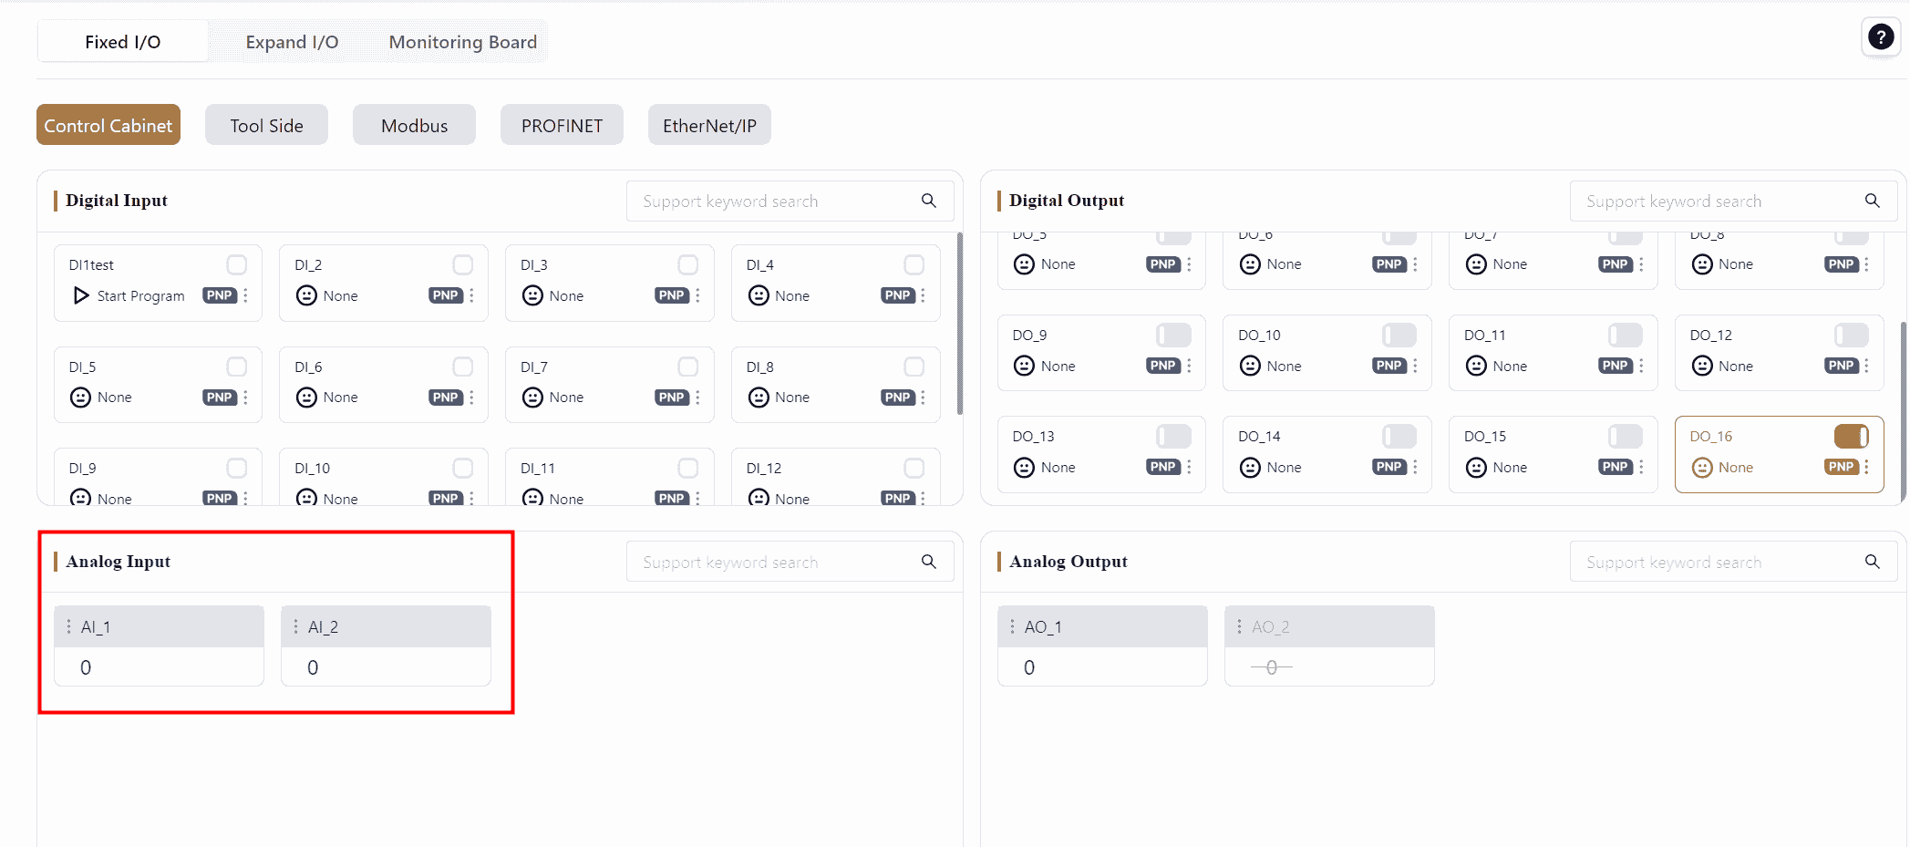Check the DI_3 input checkbox
Viewport: 1910px width, 847px height.
tap(688, 264)
